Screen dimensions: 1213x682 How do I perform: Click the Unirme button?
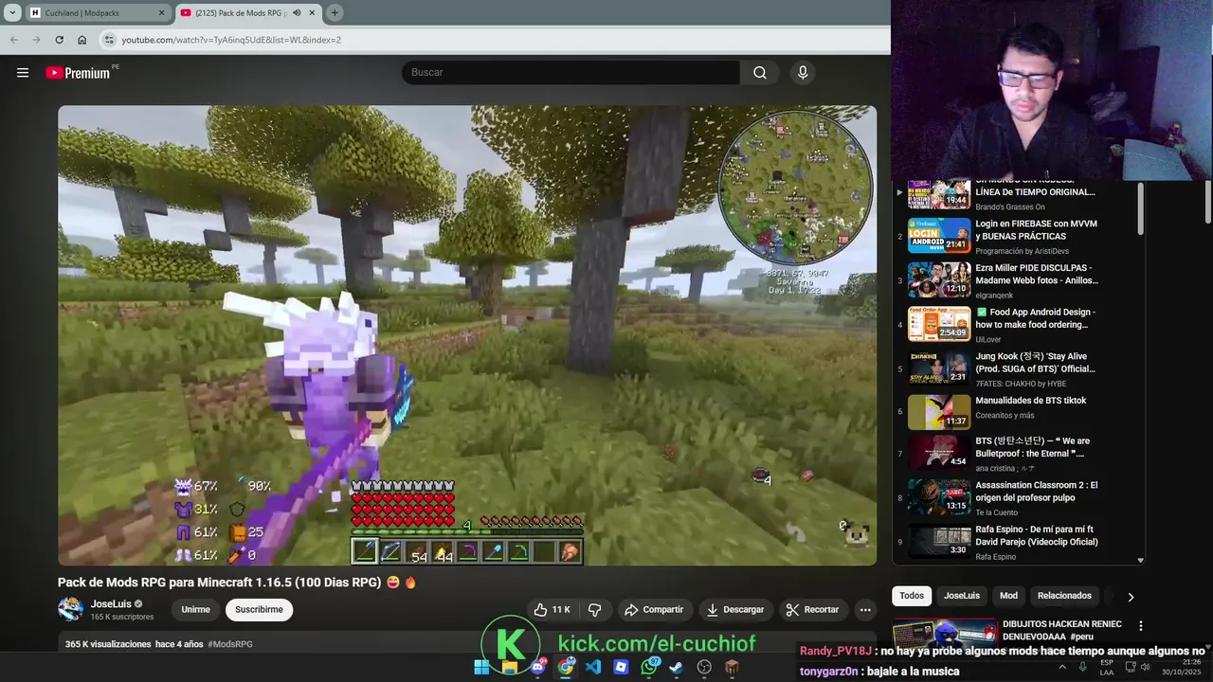click(x=195, y=609)
